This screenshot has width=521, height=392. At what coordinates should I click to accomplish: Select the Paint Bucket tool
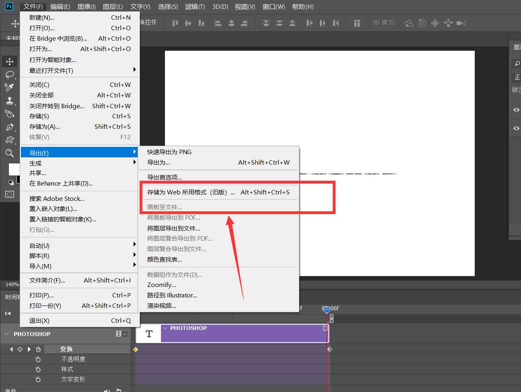(x=10, y=114)
